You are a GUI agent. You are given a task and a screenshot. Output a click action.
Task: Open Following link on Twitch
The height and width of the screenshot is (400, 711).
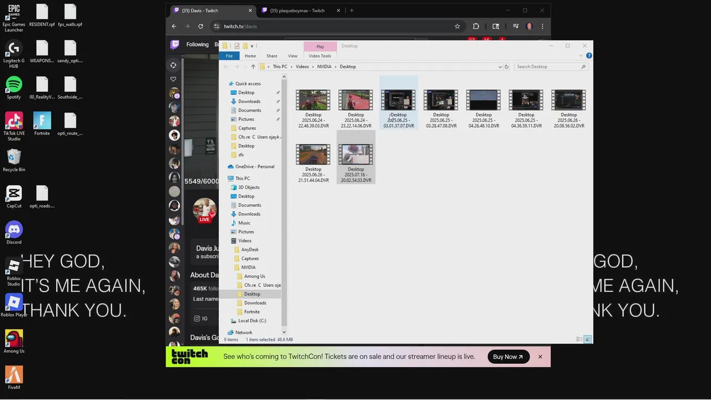coord(197,44)
